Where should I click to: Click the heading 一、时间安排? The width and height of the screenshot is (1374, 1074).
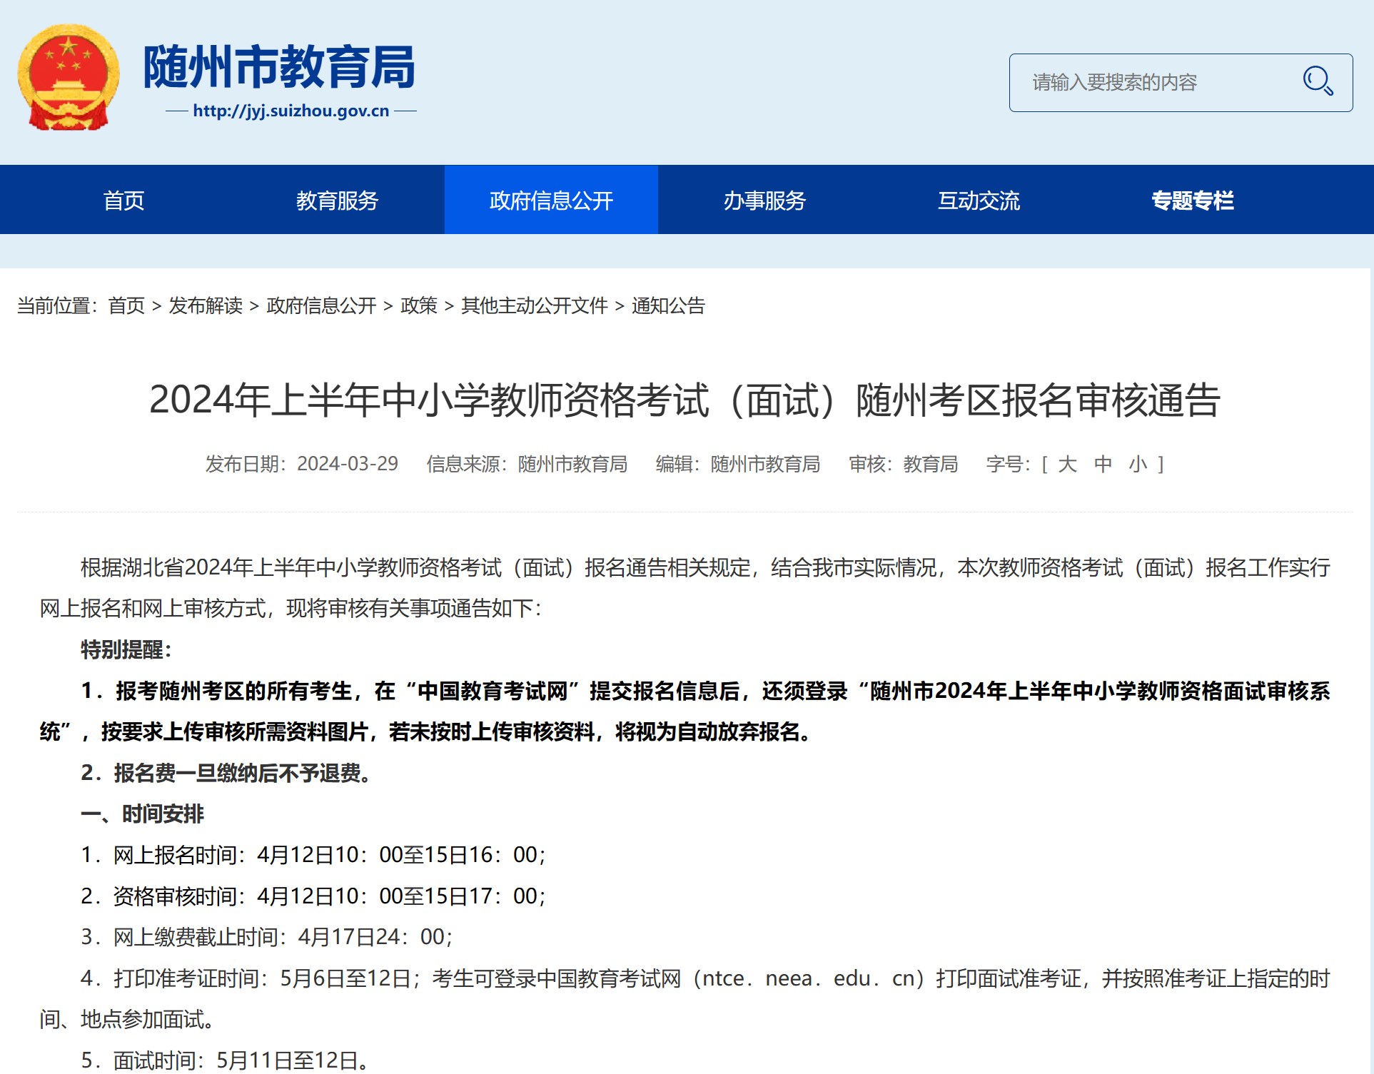point(143,814)
